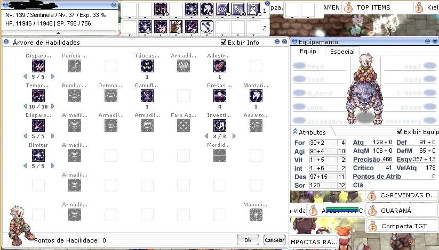Click the Sor value 120
The width and height of the screenshot is (439, 250).
tap(320, 185)
